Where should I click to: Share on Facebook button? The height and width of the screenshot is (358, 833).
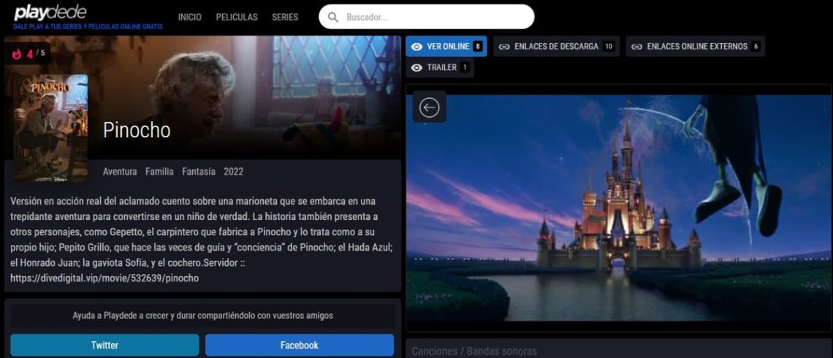(x=300, y=346)
